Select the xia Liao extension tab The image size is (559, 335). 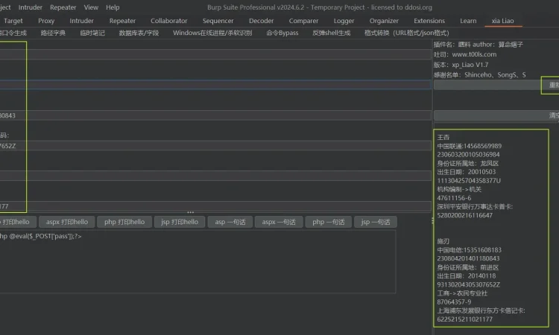(502, 21)
